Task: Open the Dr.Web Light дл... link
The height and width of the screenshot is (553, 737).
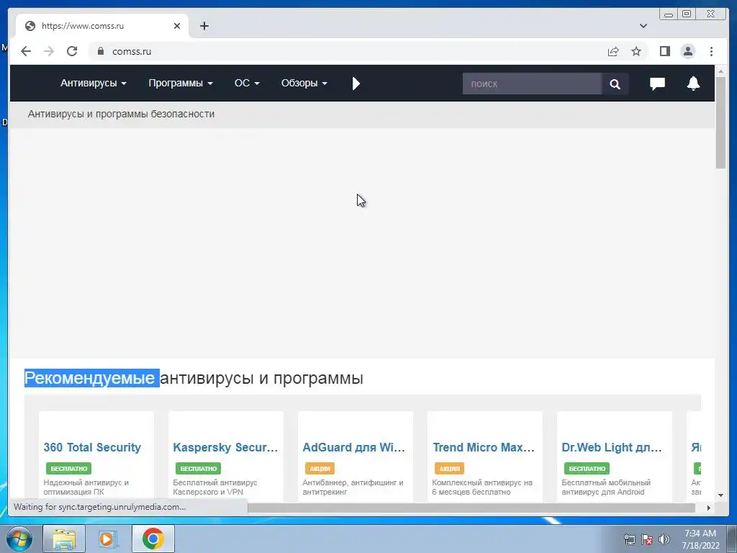Action: coord(612,447)
